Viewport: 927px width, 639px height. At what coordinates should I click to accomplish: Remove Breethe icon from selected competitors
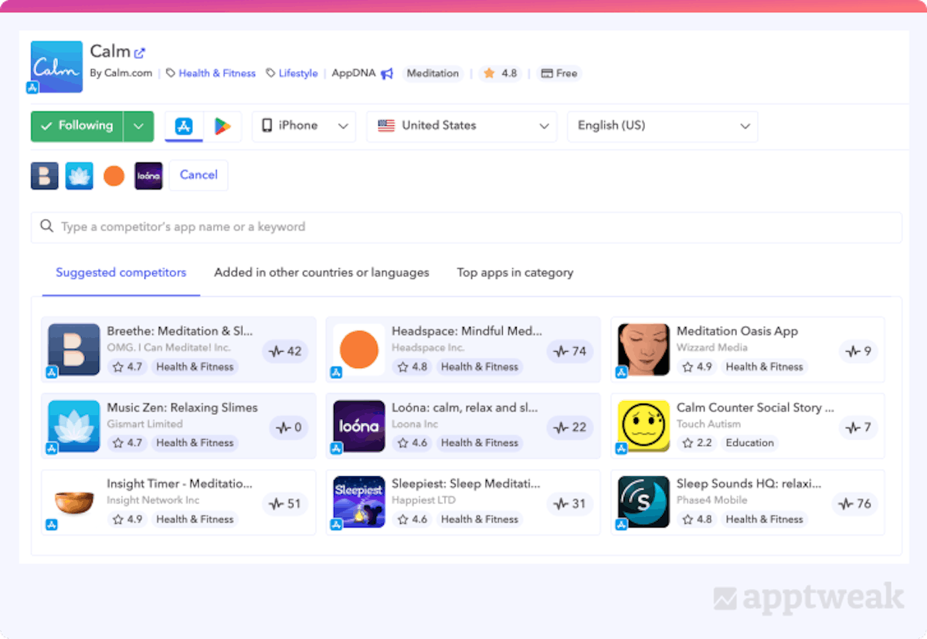point(45,176)
